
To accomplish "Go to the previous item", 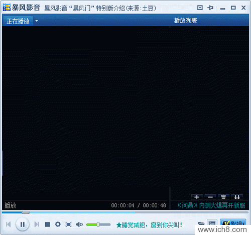I will [9, 224].
